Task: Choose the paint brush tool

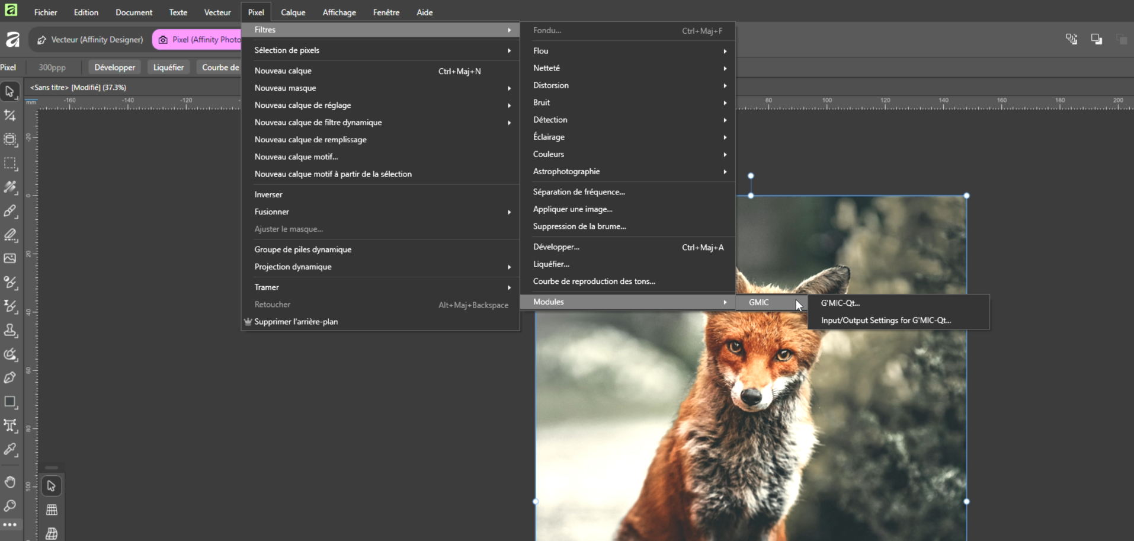Action: 10,211
